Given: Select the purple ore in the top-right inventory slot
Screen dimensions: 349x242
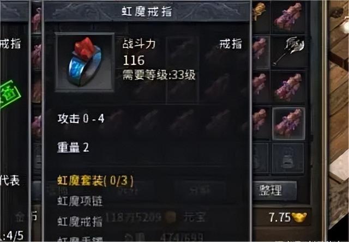Looking at the screenshot, I should pos(288,17).
